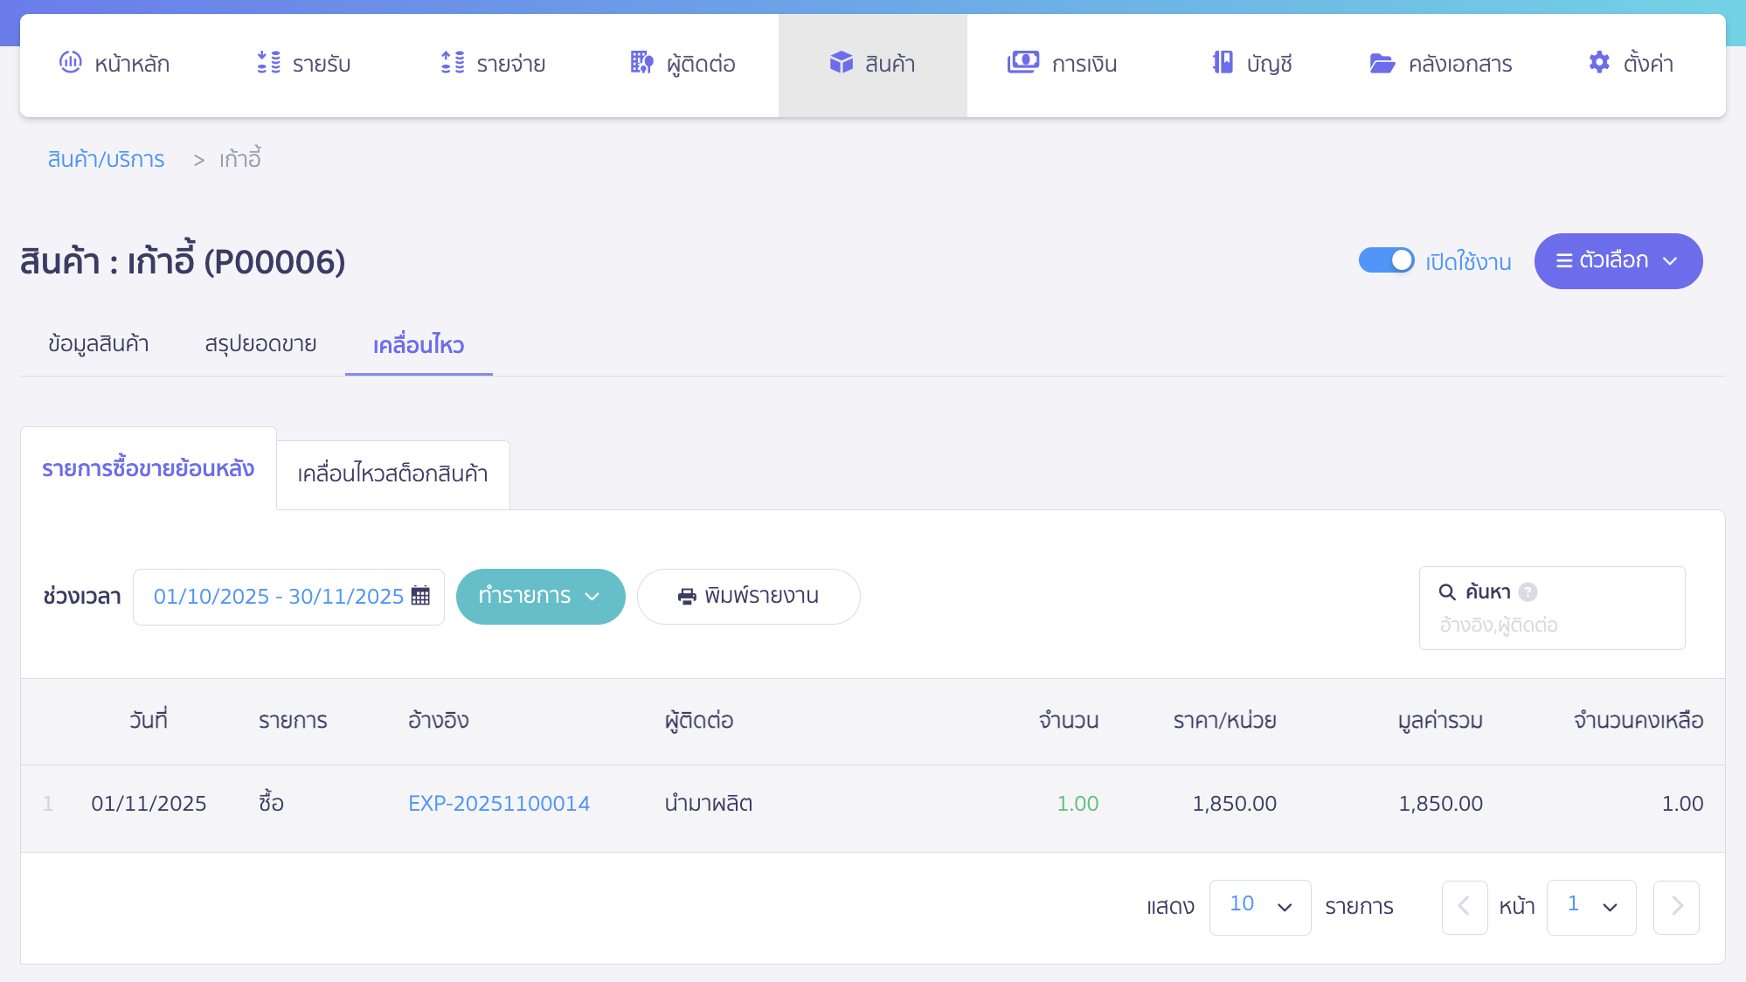Click the dashboard chart icon for หน้าหลัก
The width and height of the screenshot is (1746, 982).
click(70, 63)
